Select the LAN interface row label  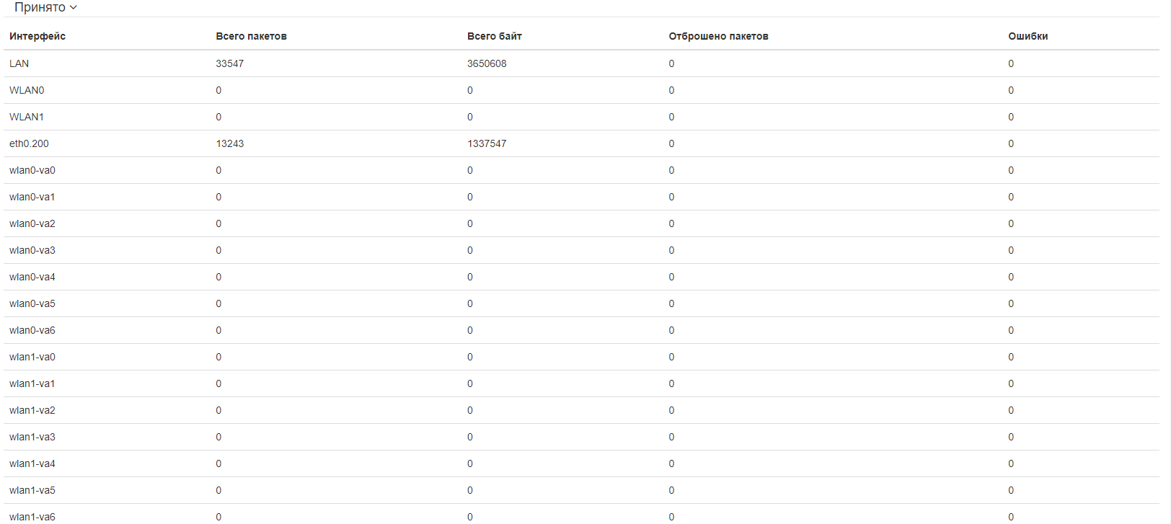[x=19, y=63]
